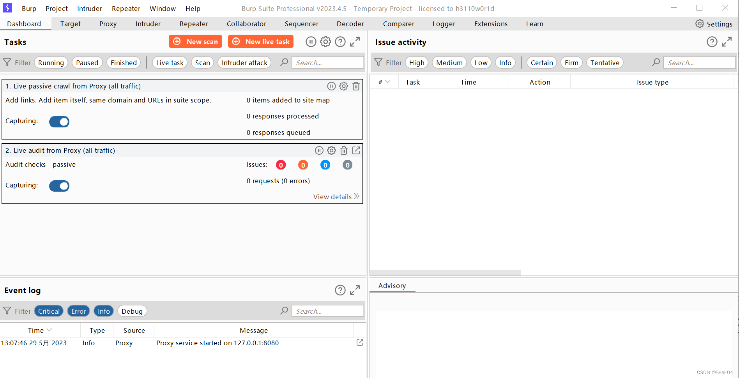Click the Issue activity search magnifier icon
Viewport: 739px width, 378px height.
click(x=656, y=62)
